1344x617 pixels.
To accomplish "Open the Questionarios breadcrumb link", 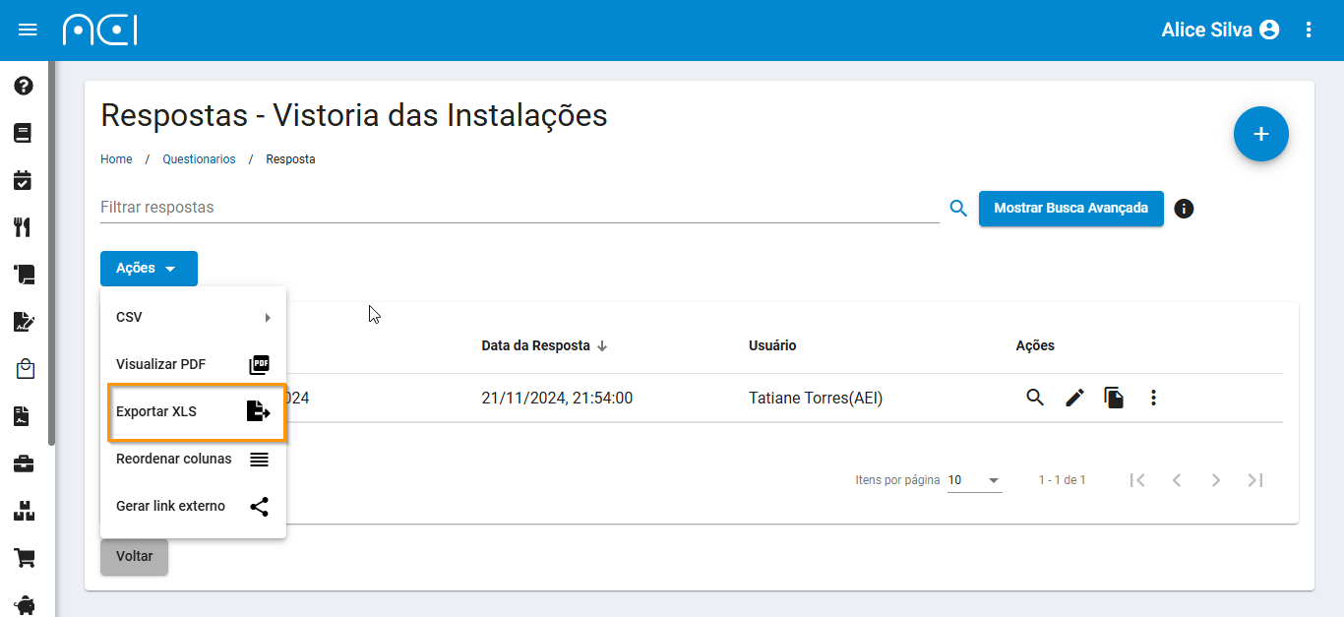I will point(200,158).
